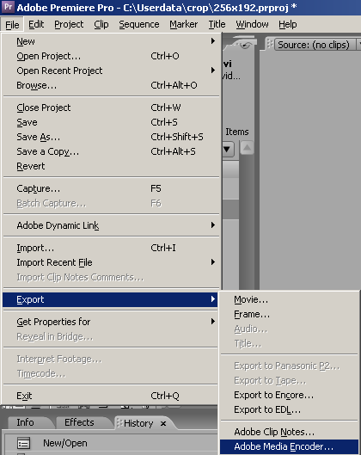Switch to the Effects tab
The height and width of the screenshot is (455, 361).
[x=79, y=422]
